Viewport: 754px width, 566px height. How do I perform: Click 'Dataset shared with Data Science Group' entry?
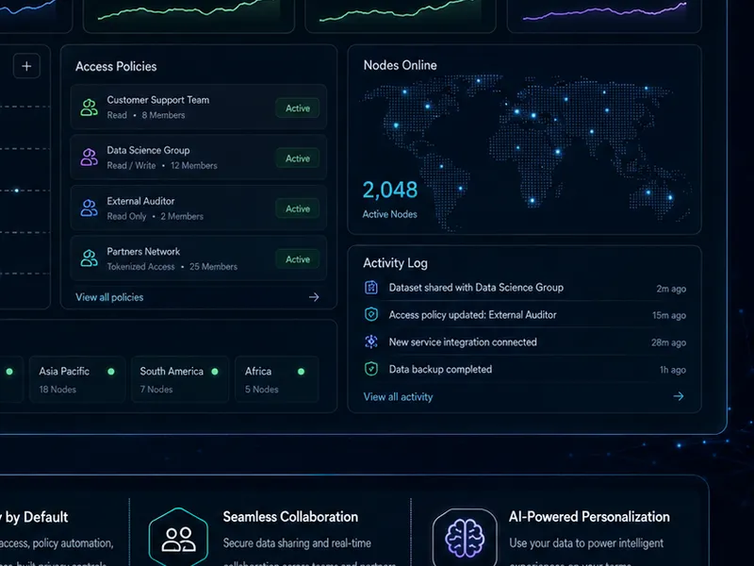click(476, 288)
